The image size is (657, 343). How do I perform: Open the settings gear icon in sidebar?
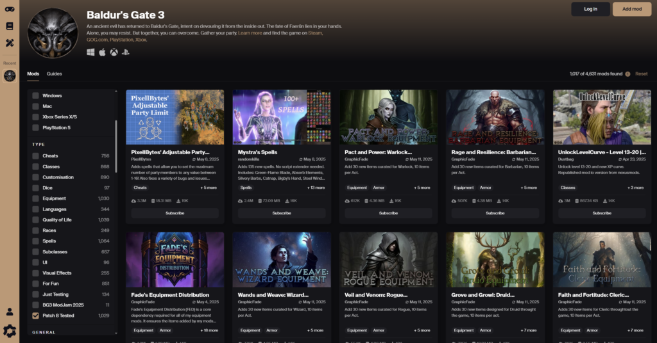(10, 331)
